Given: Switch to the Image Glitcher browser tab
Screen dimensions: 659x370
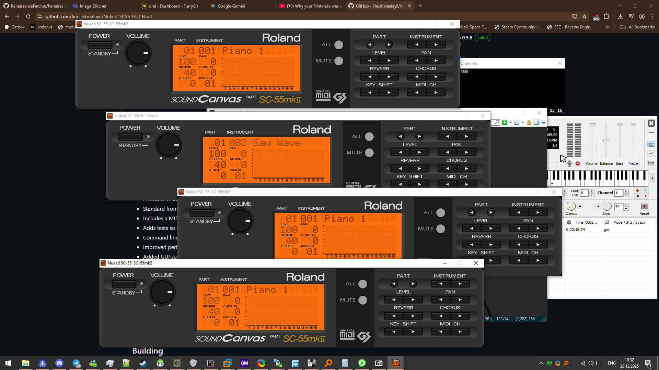Looking at the screenshot, I should (x=93, y=6).
